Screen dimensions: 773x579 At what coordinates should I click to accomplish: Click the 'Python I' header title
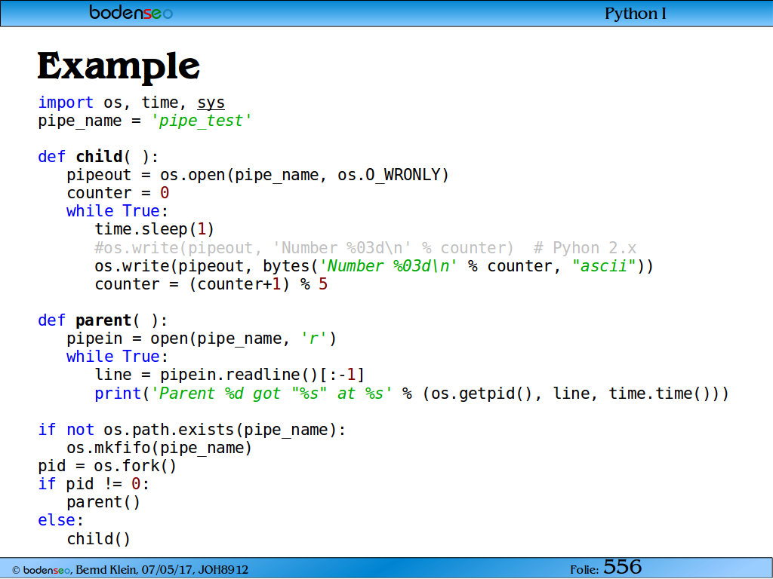point(636,14)
